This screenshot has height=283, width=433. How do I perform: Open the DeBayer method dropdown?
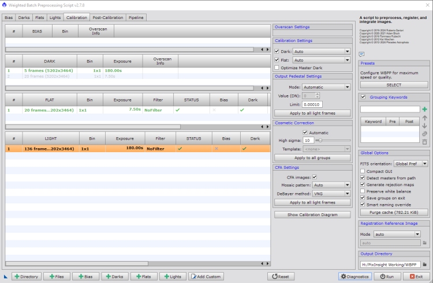point(331,194)
